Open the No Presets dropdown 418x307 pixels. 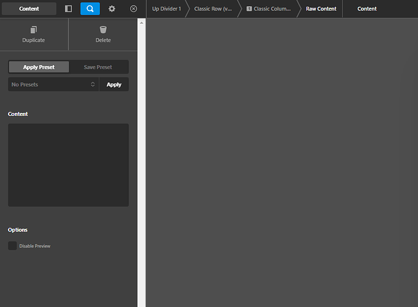coord(53,84)
